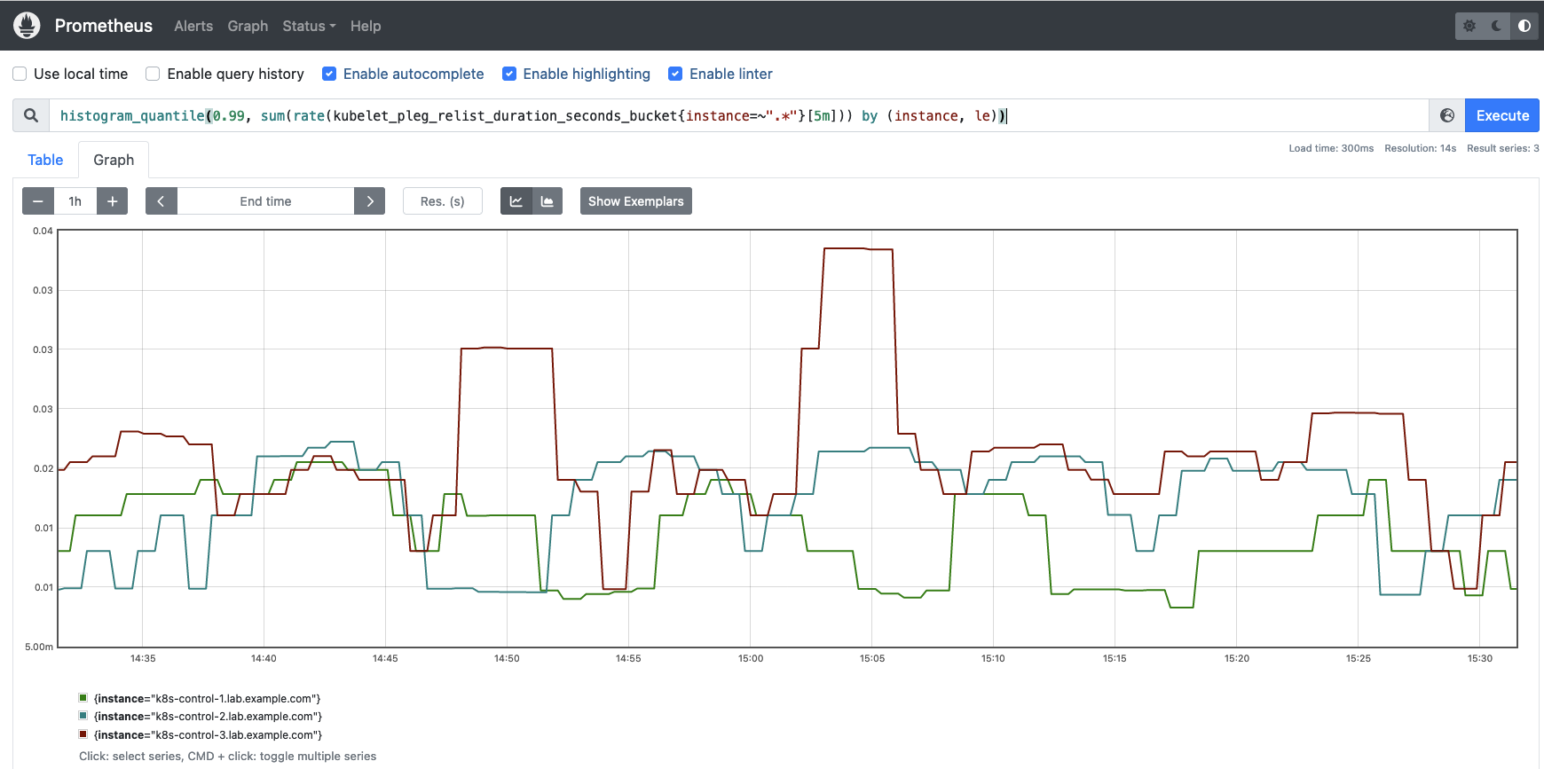Viewport: 1544px width, 769px height.
Task: Switch to dark theme moon icon
Action: click(1497, 26)
